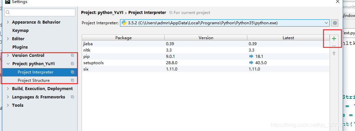Click the Python icon in interpreter field
Image resolution: width=355 pixels, height=131 pixels.
(x=124, y=23)
